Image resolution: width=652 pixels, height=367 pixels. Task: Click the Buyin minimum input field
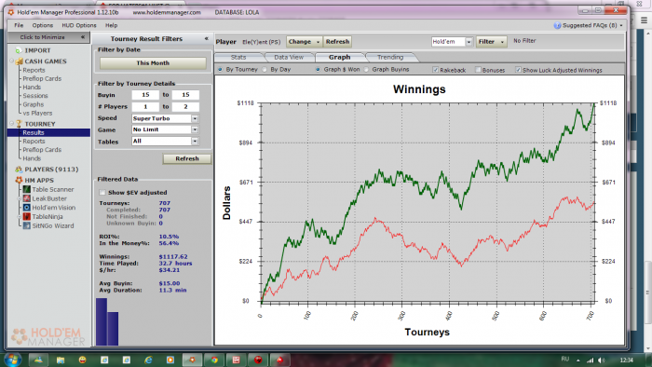pos(145,95)
